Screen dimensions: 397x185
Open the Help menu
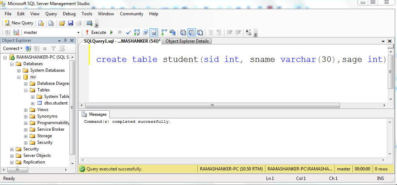(x=154, y=14)
